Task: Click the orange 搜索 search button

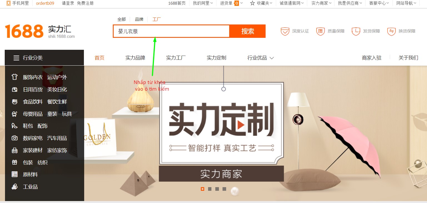Action: (x=248, y=31)
